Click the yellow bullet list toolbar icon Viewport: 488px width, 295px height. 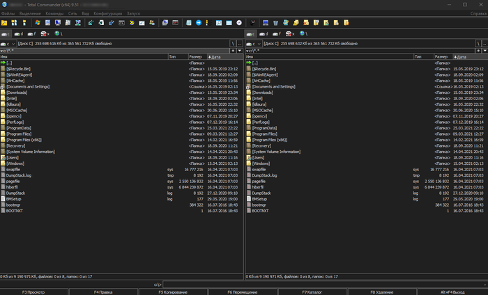coord(208,23)
